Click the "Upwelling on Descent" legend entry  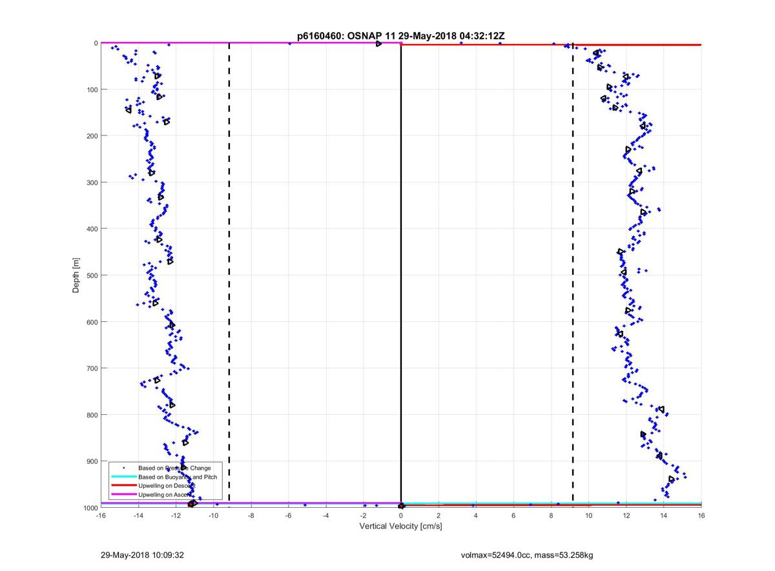(x=167, y=485)
